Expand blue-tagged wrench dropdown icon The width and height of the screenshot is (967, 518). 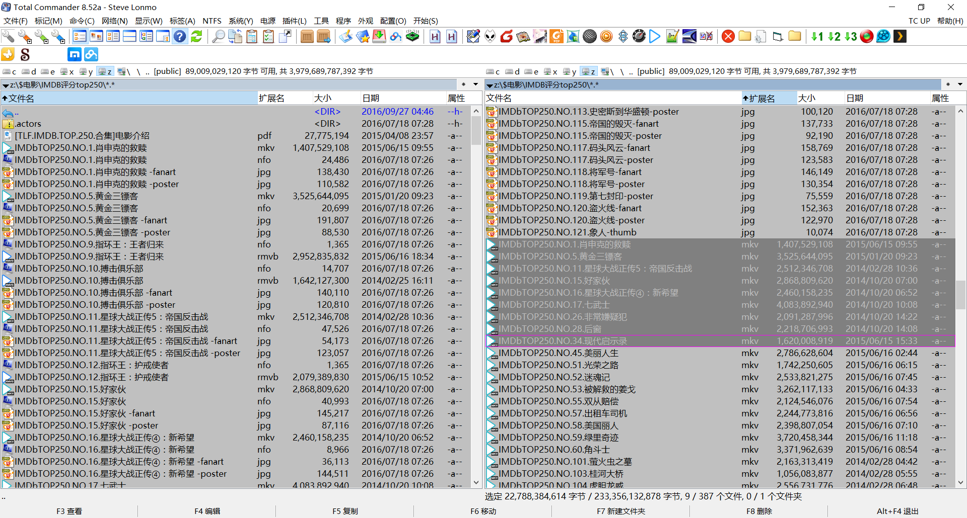click(x=58, y=36)
